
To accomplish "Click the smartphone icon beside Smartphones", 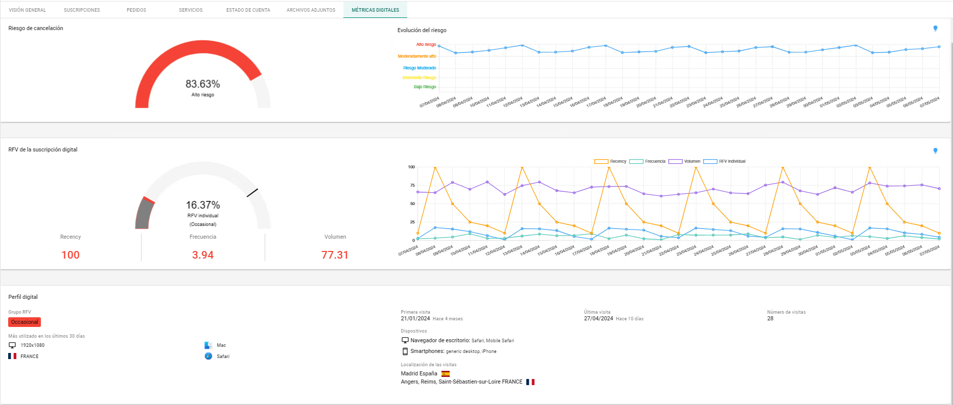I will coord(405,351).
